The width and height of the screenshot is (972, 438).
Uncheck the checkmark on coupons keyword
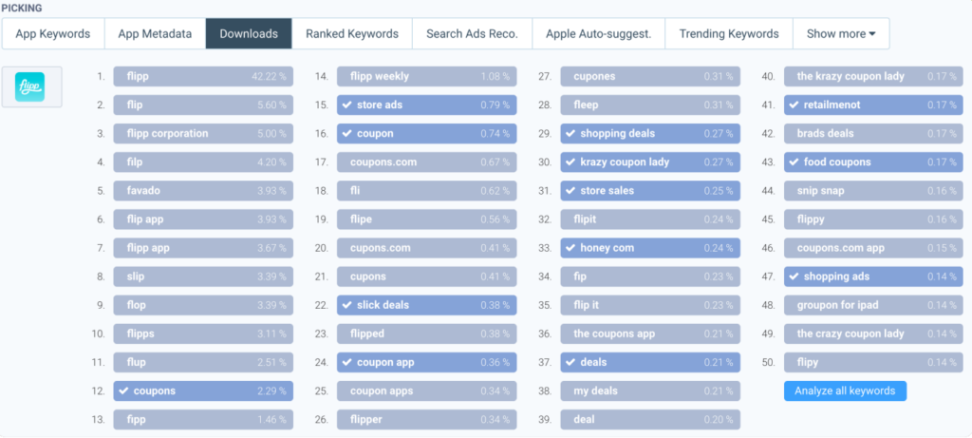[x=121, y=390]
